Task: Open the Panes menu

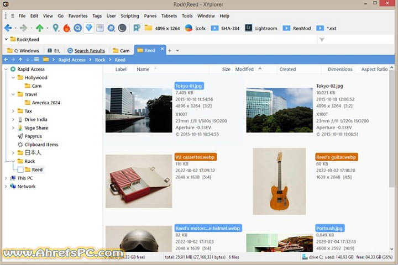Action: point(150,15)
